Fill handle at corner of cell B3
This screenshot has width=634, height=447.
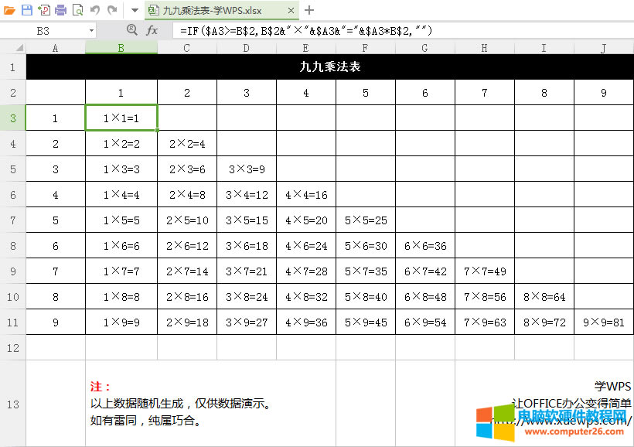click(157, 130)
